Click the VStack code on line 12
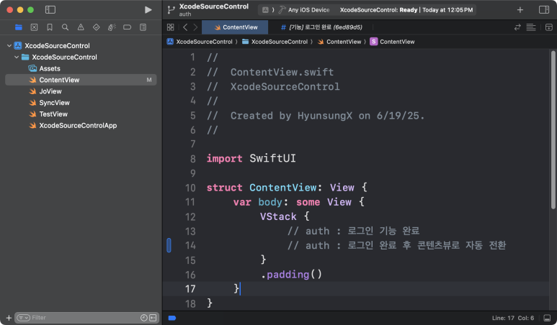This screenshot has height=325, width=557. pos(285,216)
